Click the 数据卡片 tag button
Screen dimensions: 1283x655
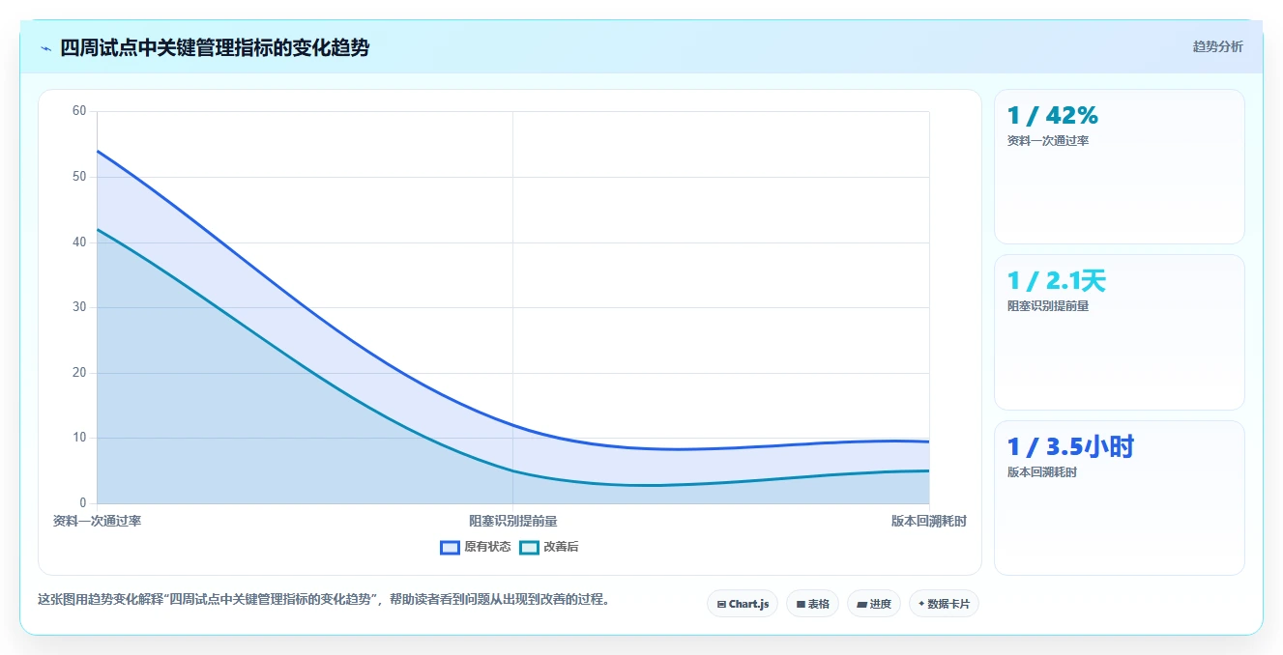click(944, 604)
